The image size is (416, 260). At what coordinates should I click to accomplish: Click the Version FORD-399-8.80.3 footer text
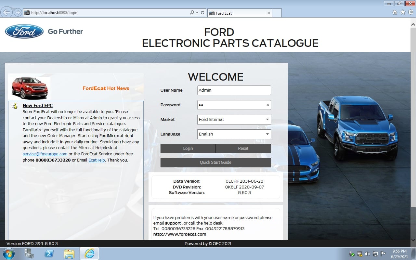coord(32,243)
